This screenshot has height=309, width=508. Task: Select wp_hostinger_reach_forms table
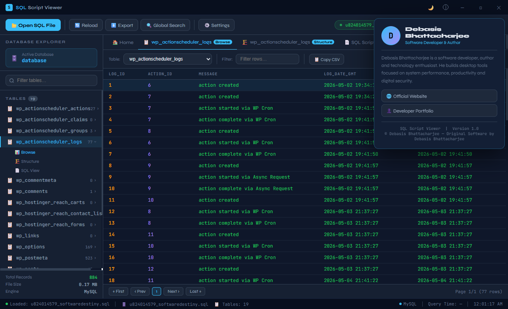51,225
